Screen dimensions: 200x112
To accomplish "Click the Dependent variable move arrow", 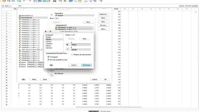I will coord(52,15).
